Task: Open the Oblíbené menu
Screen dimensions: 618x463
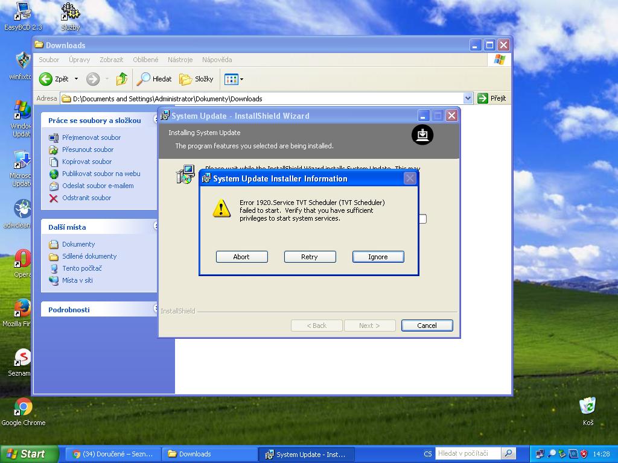Action: [145, 60]
